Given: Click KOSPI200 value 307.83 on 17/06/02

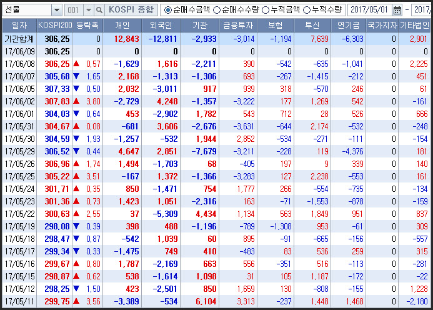Looking at the screenshot, I should [57, 101].
